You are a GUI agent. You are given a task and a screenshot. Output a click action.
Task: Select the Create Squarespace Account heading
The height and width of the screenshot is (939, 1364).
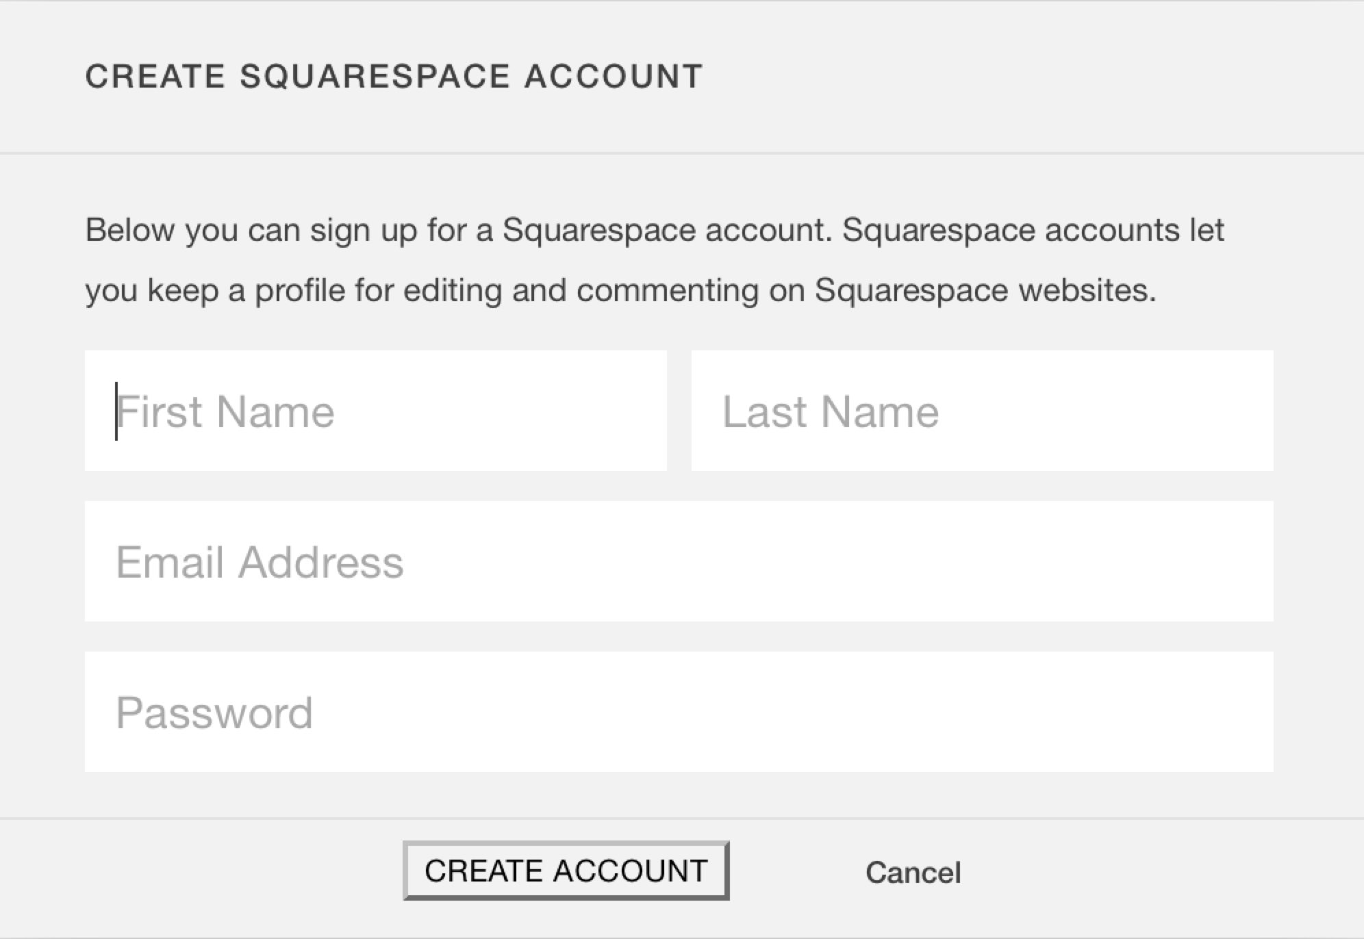[394, 76]
